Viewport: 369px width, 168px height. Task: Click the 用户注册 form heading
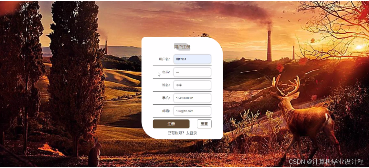click(x=182, y=47)
